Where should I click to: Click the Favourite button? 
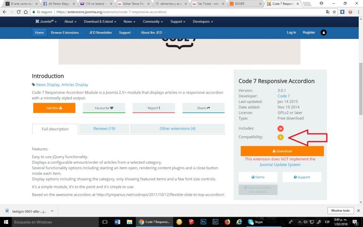click(104, 108)
